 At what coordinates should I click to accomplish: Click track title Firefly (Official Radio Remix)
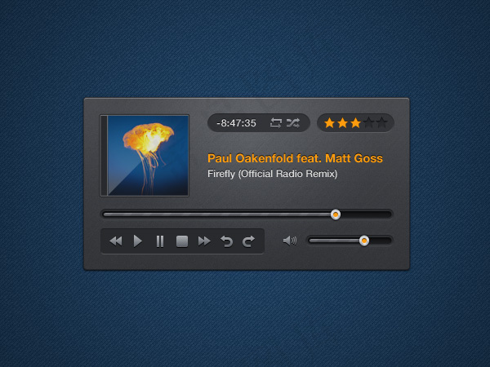click(273, 174)
